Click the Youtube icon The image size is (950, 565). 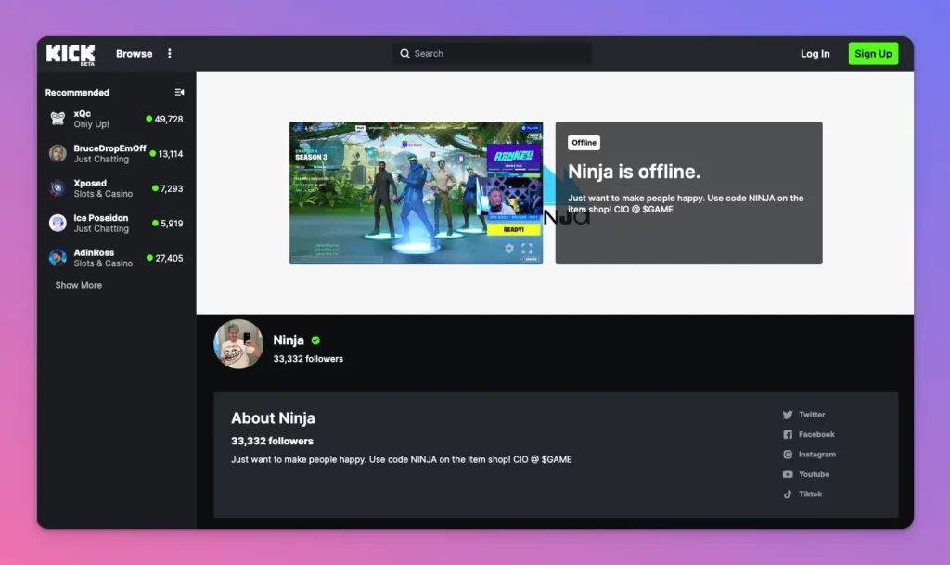point(788,474)
